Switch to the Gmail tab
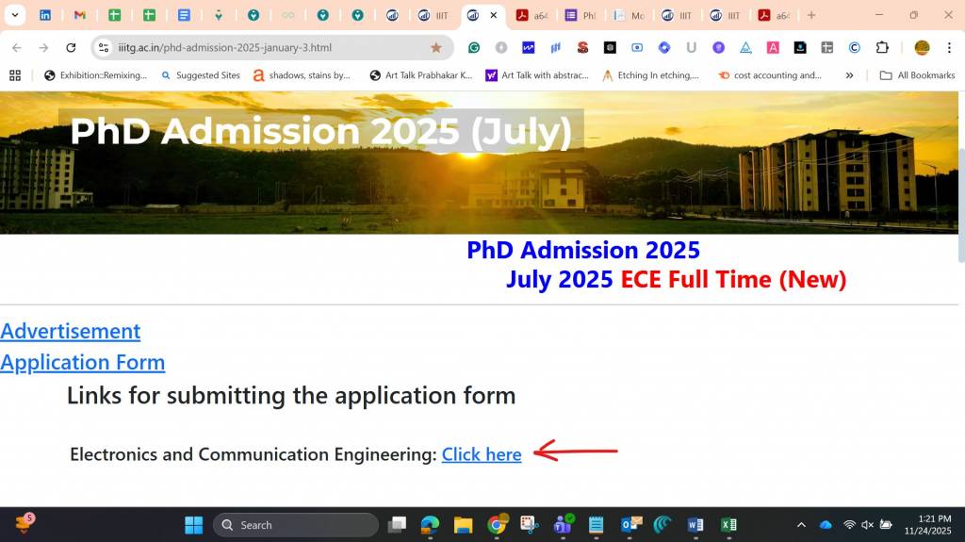 click(x=79, y=15)
